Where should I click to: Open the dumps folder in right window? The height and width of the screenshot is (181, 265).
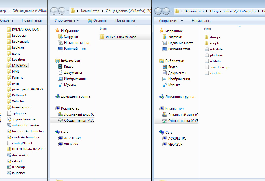[213, 37]
